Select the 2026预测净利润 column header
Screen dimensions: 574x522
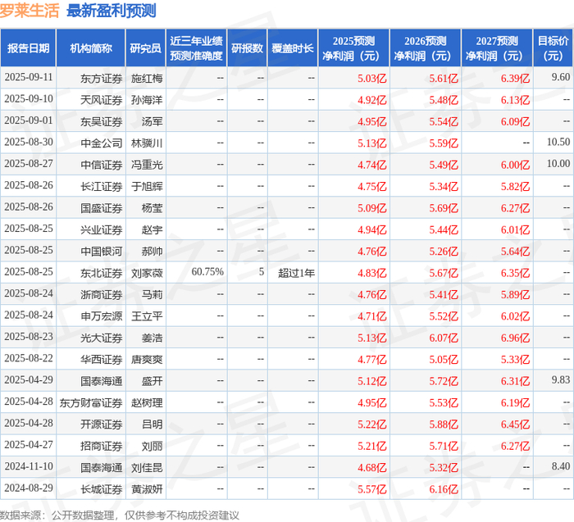tap(426, 48)
